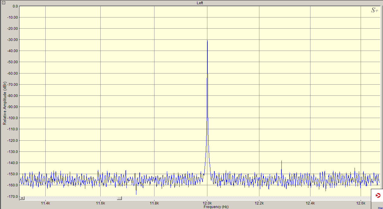Click the 'Relative Amplitude (dBr)' axis label

coord(5,103)
